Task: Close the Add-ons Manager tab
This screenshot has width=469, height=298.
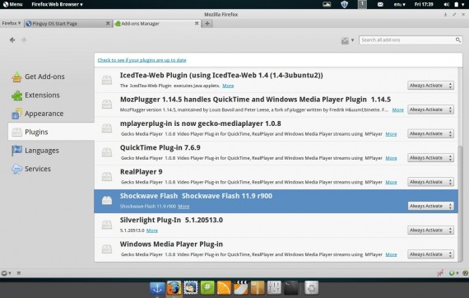Action: coord(197,23)
